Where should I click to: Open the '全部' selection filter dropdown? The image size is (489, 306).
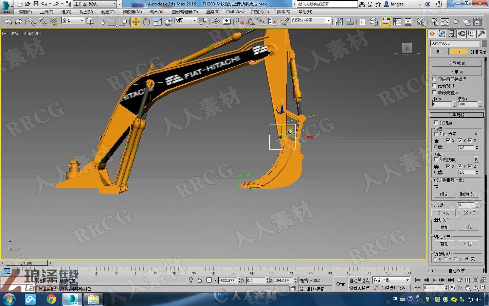tap(73, 21)
